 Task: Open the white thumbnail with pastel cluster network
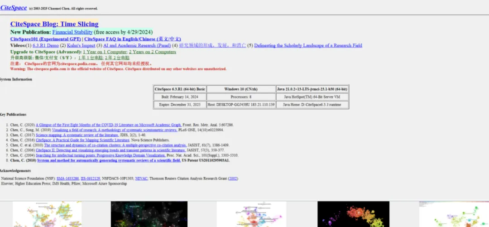point(47,214)
